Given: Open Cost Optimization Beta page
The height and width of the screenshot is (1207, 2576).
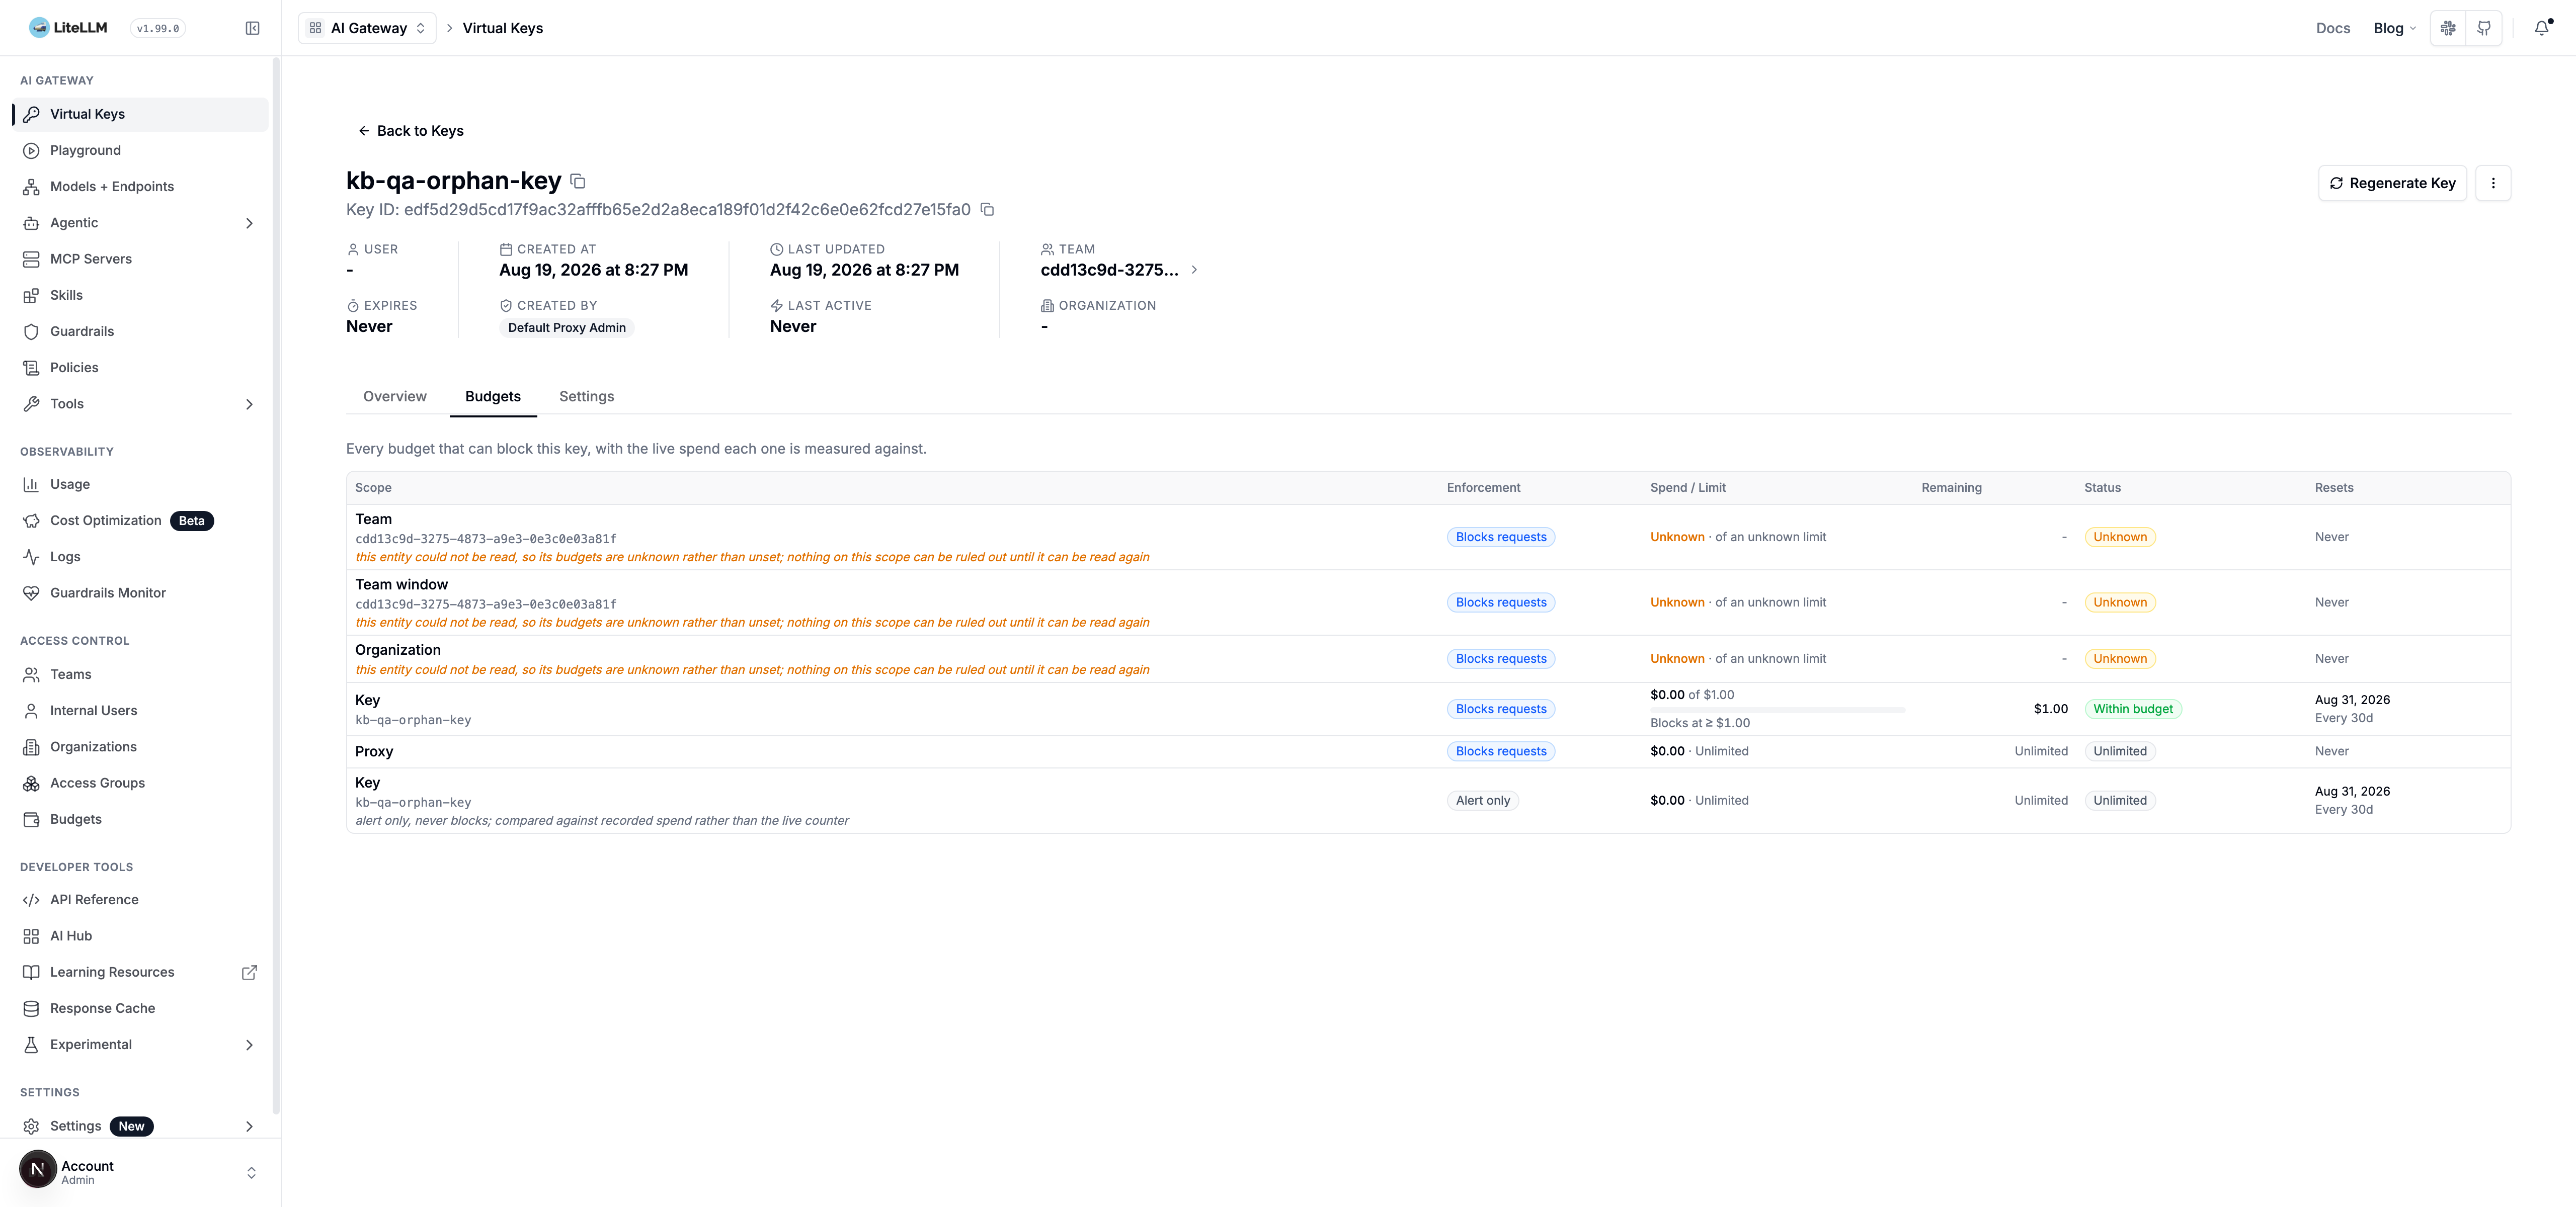Looking at the screenshot, I should point(140,521).
